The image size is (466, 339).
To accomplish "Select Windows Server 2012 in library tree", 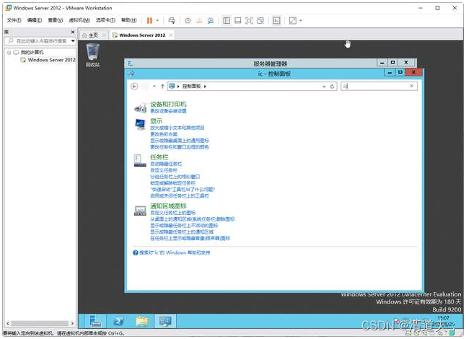I will coord(51,60).
